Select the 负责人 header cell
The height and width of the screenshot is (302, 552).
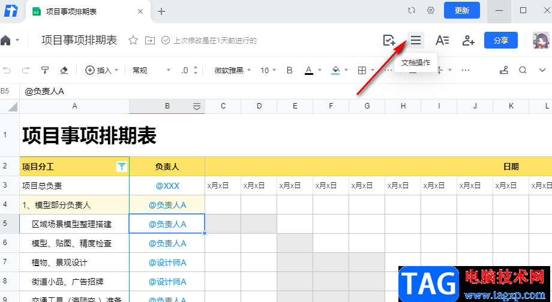click(x=167, y=167)
